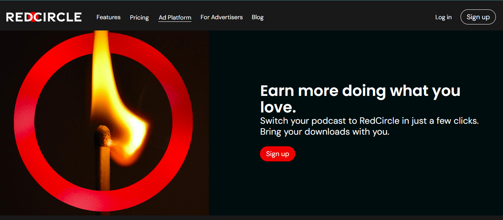Open the Features page
The image size is (503, 220).
click(x=109, y=17)
